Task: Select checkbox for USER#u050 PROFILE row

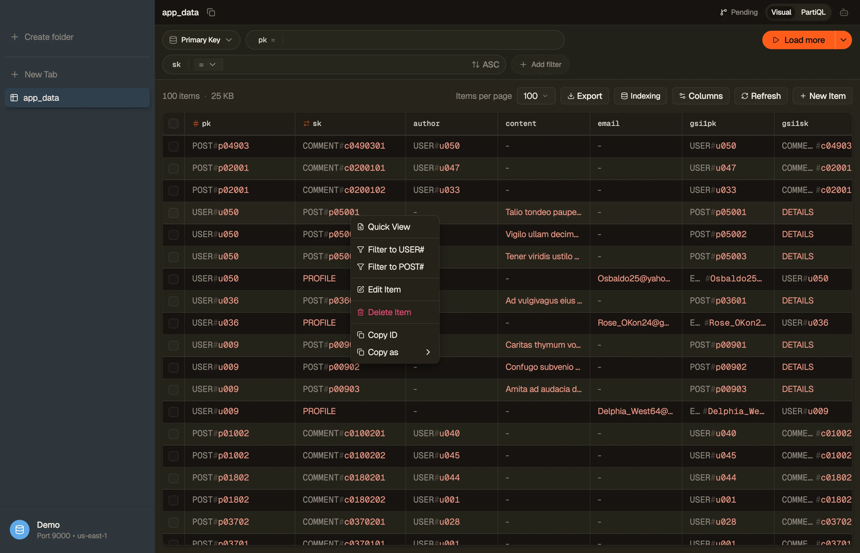Action: click(173, 279)
